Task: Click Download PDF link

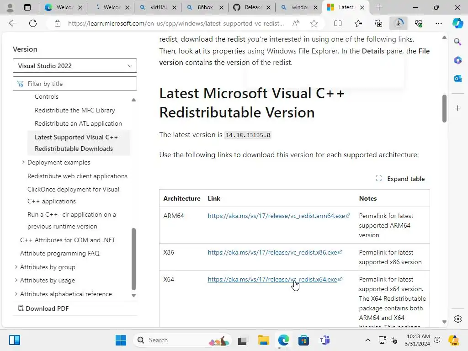Action: click(x=43, y=308)
